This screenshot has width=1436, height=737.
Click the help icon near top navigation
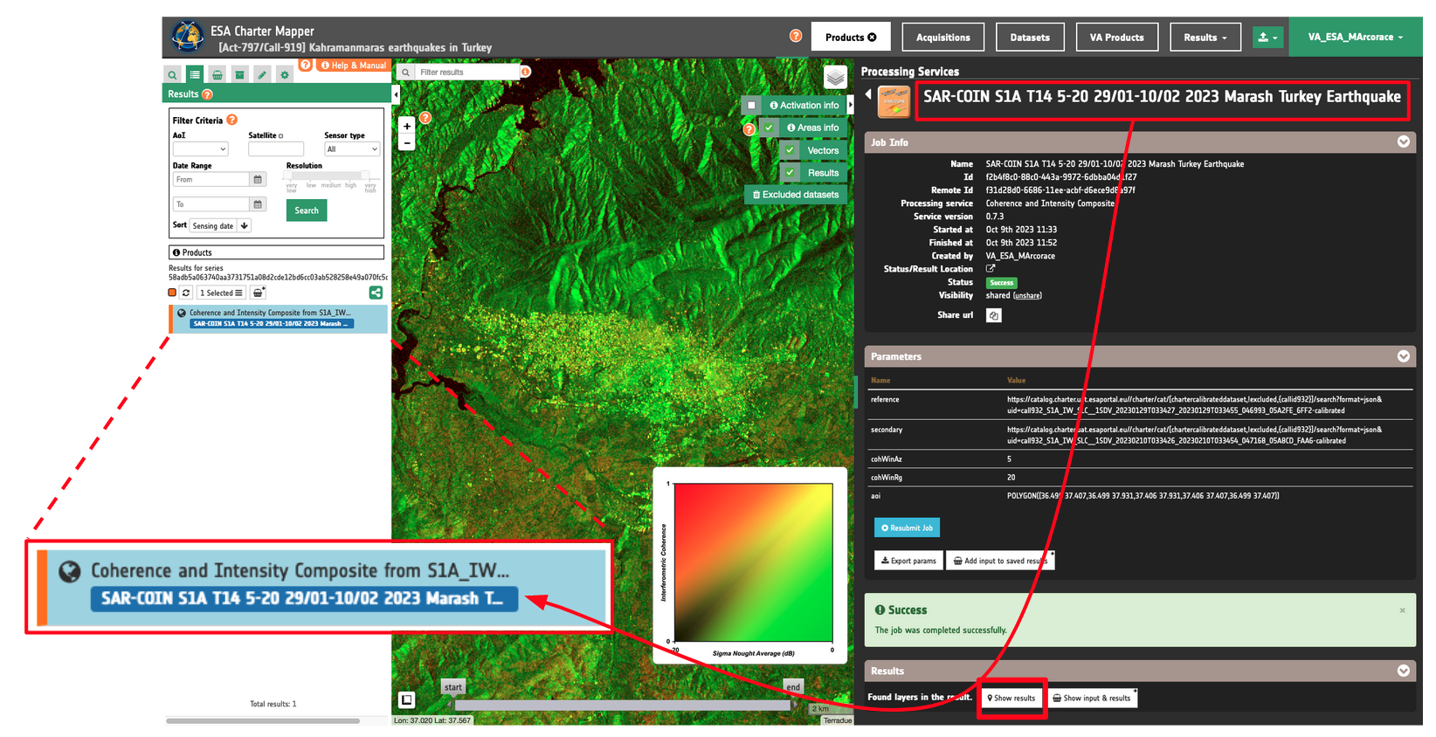[796, 36]
